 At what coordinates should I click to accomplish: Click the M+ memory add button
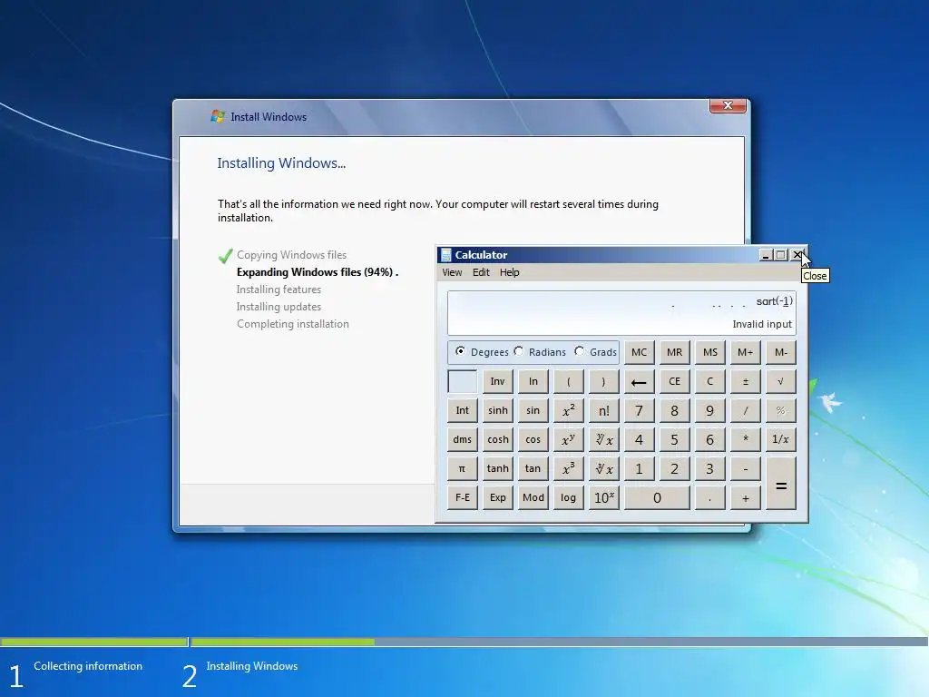746,353
